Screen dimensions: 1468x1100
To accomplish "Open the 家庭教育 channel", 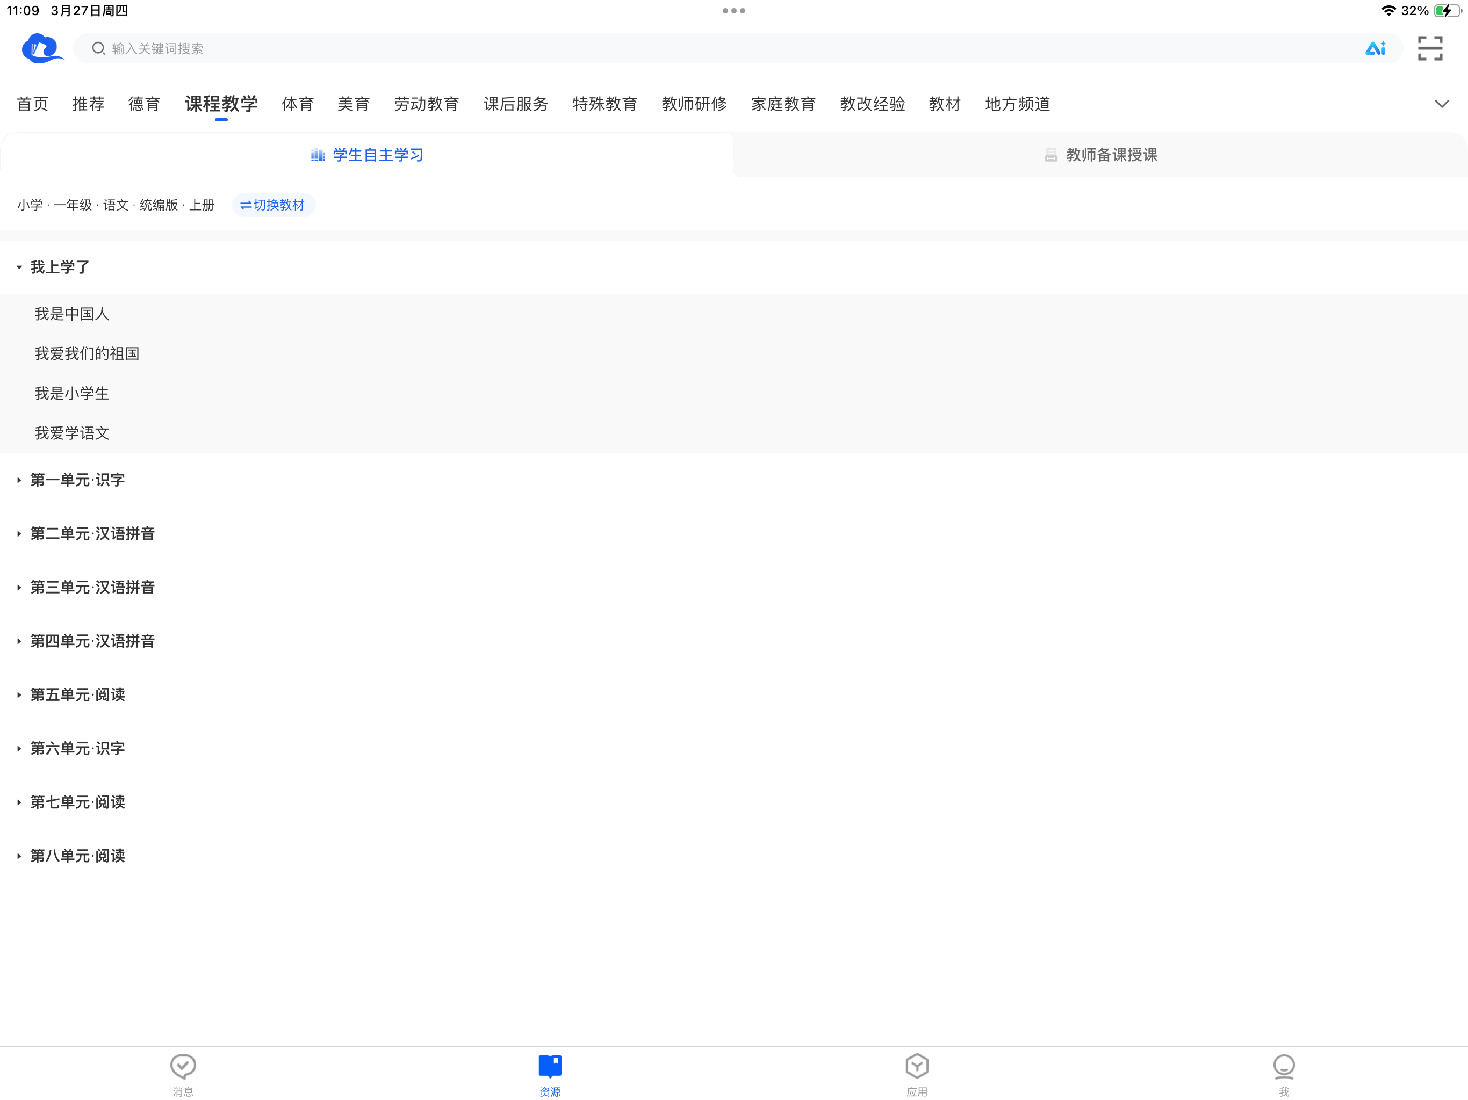I will point(783,104).
